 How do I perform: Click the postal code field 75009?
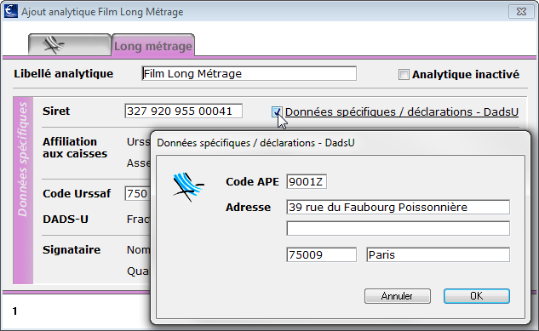[x=321, y=254]
